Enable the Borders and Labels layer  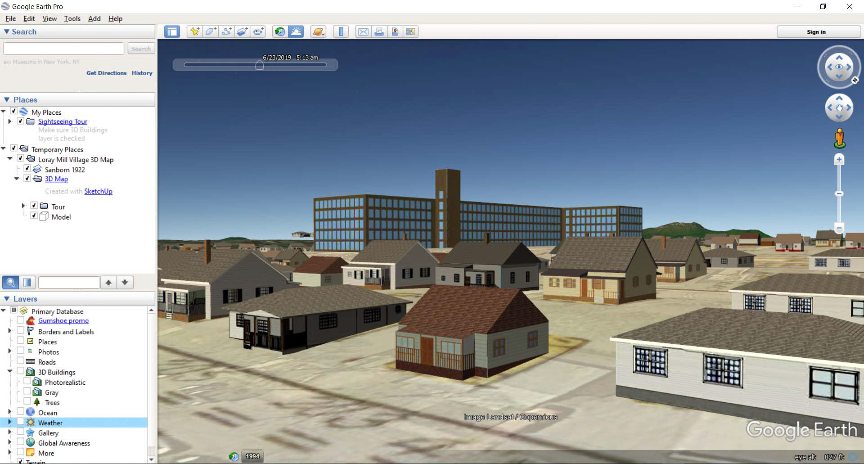click(21, 331)
